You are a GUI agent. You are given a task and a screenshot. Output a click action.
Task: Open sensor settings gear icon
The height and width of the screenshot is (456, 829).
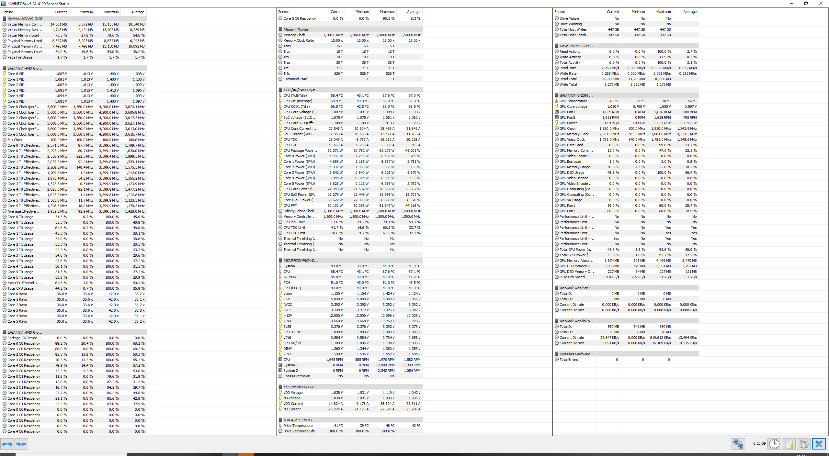coord(803,444)
